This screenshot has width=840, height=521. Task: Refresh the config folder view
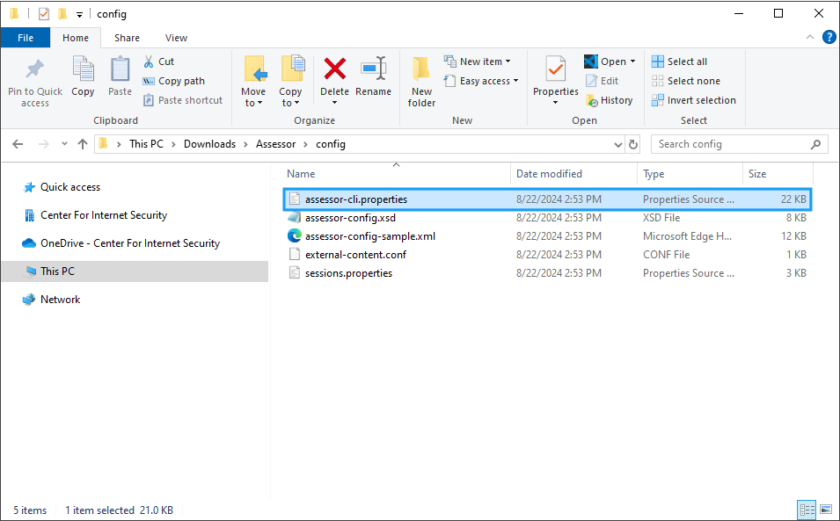click(633, 144)
